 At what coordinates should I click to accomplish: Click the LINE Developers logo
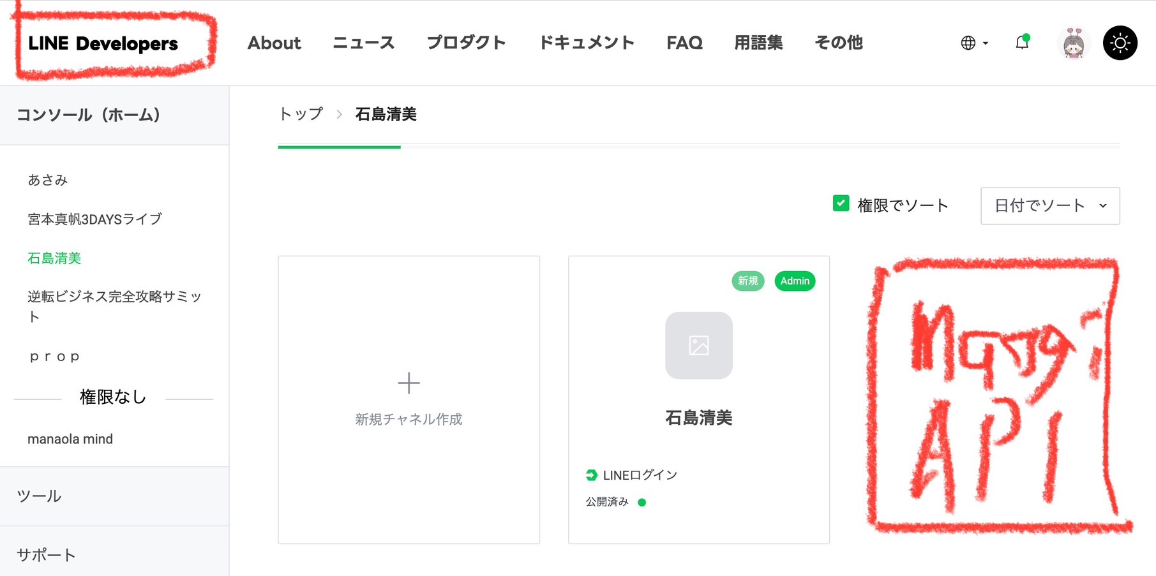pos(103,43)
